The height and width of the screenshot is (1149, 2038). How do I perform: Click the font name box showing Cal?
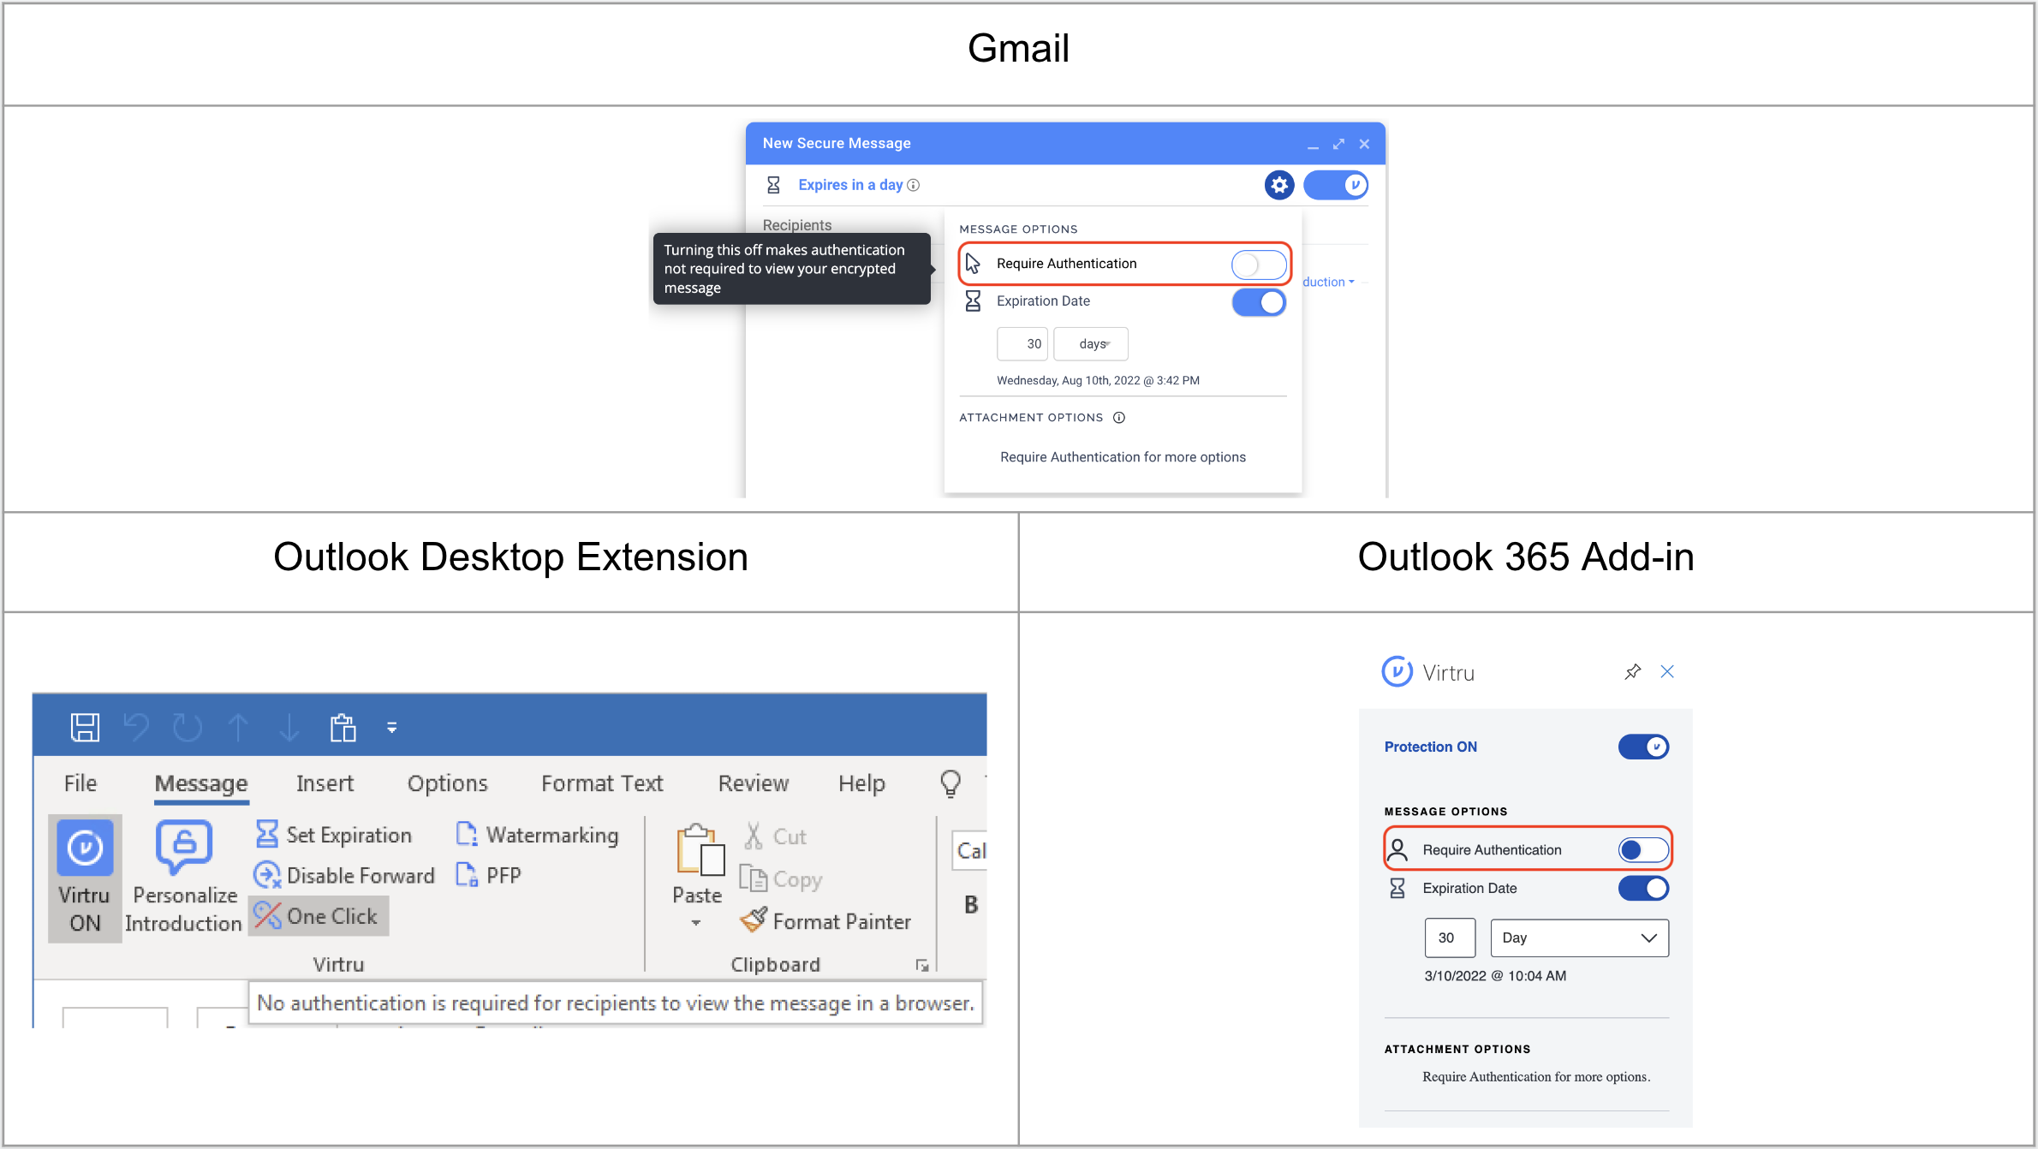(969, 851)
